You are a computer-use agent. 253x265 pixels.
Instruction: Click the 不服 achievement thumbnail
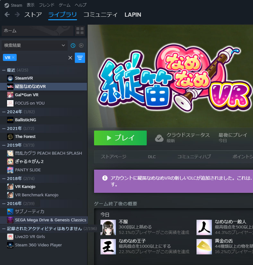click(108, 227)
